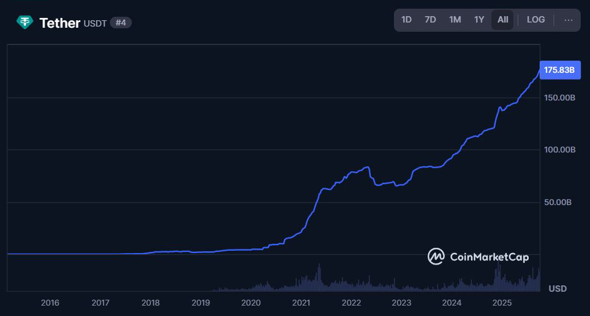The width and height of the screenshot is (590, 316).
Task: Click the USDT ticker symbol
Action: [x=94, y=24]
